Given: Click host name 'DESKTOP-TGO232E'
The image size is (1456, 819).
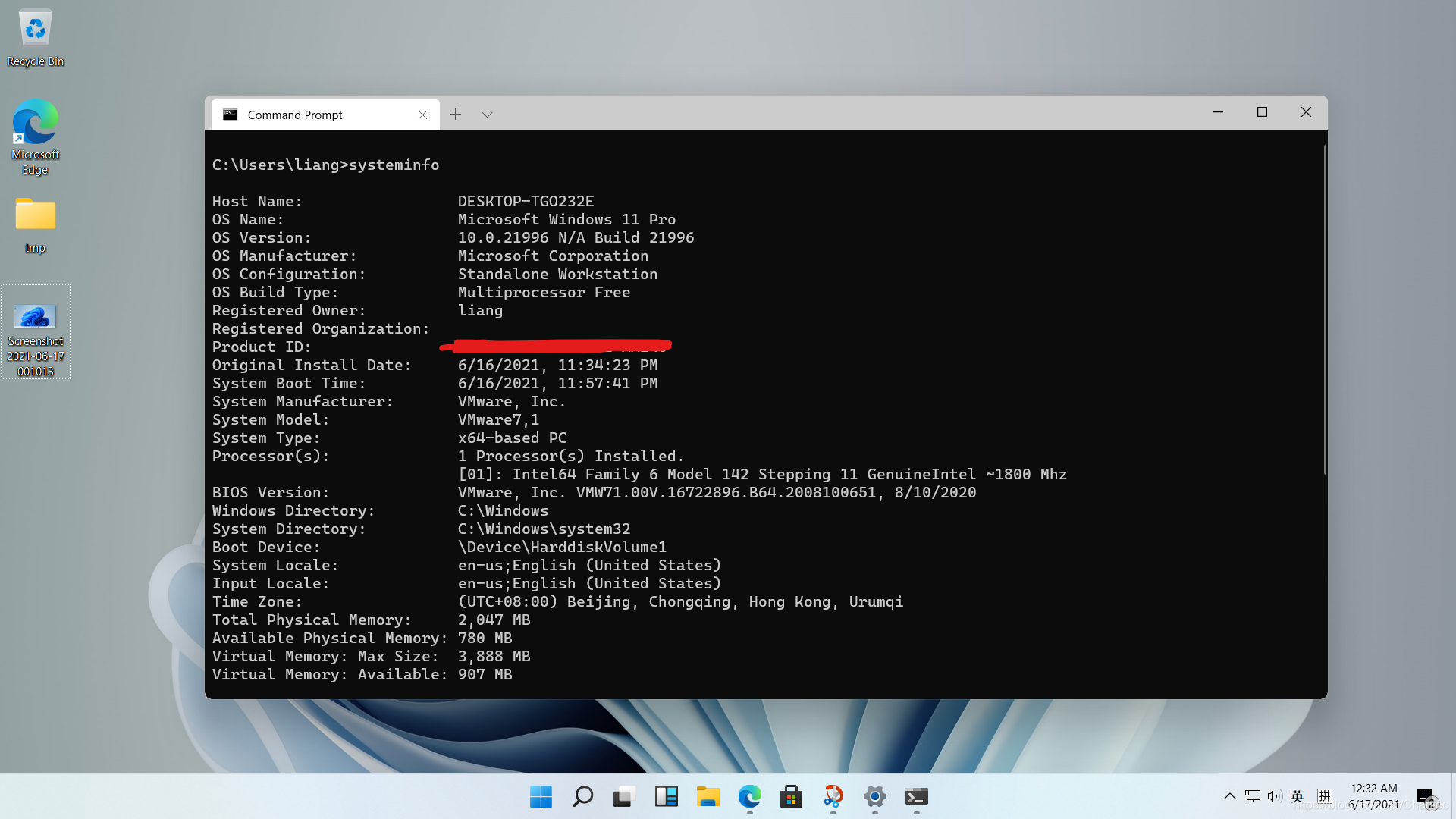Looking at the screenshot, I should tap(526, 201).
